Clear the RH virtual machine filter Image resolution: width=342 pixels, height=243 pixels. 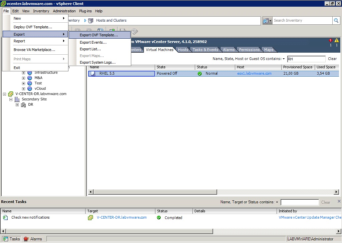pyautogui.click(x=332, y=59)
